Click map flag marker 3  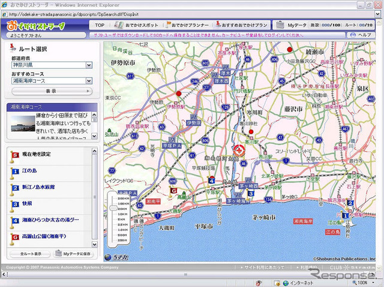coord(250,194)
